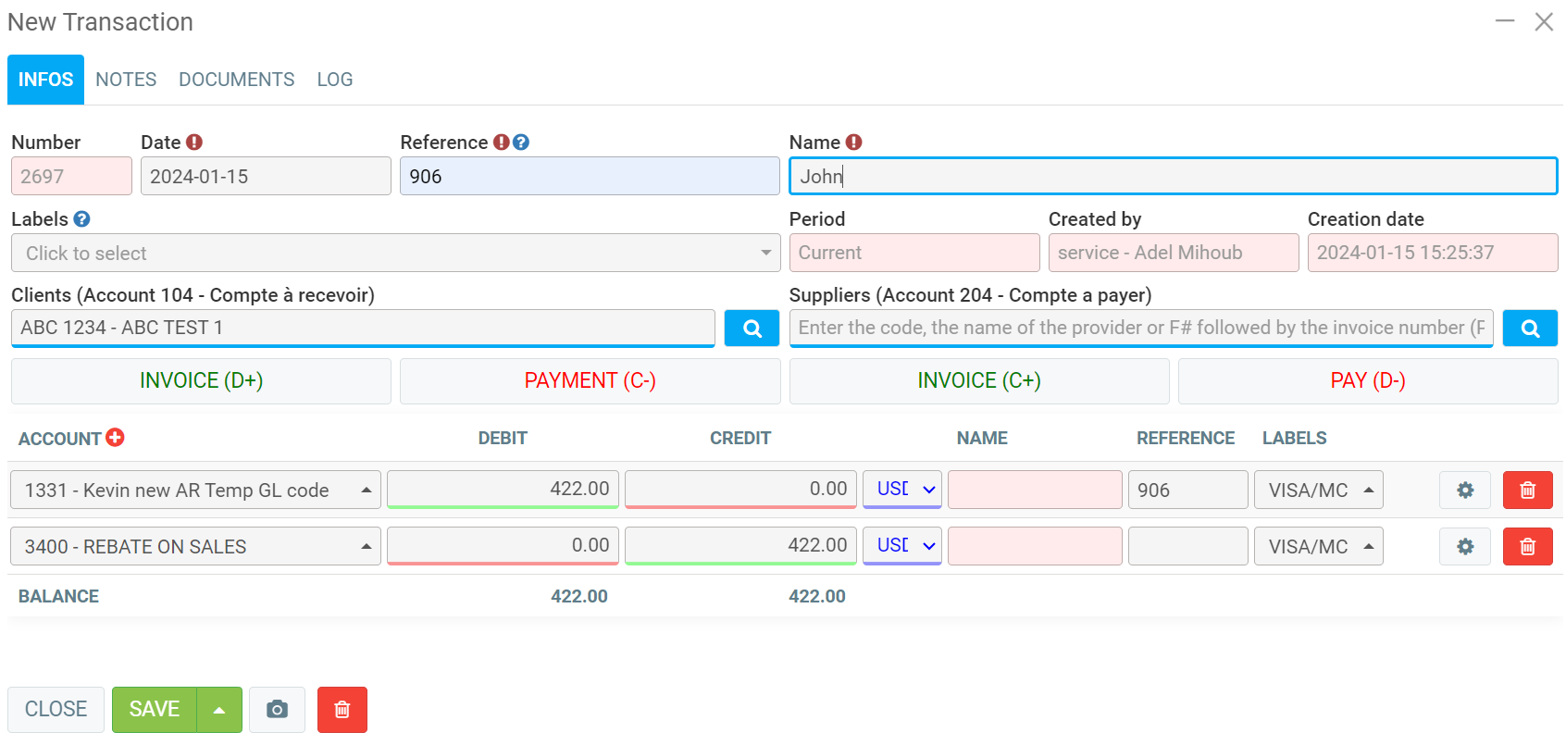Open the 1331 account selector dropdown
This screenshot has height=745, width=1566.
(196, 490)
